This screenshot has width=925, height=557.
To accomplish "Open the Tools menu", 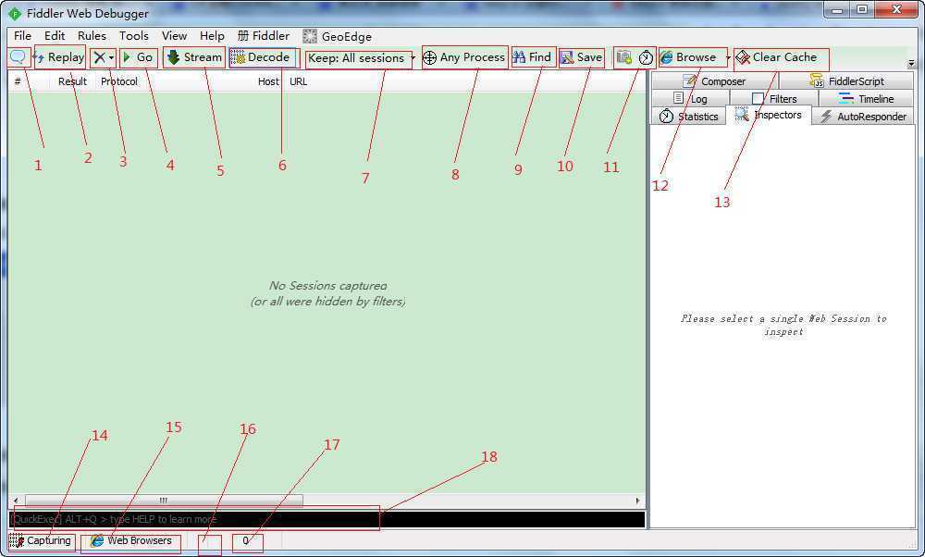I will pos(134,36).
